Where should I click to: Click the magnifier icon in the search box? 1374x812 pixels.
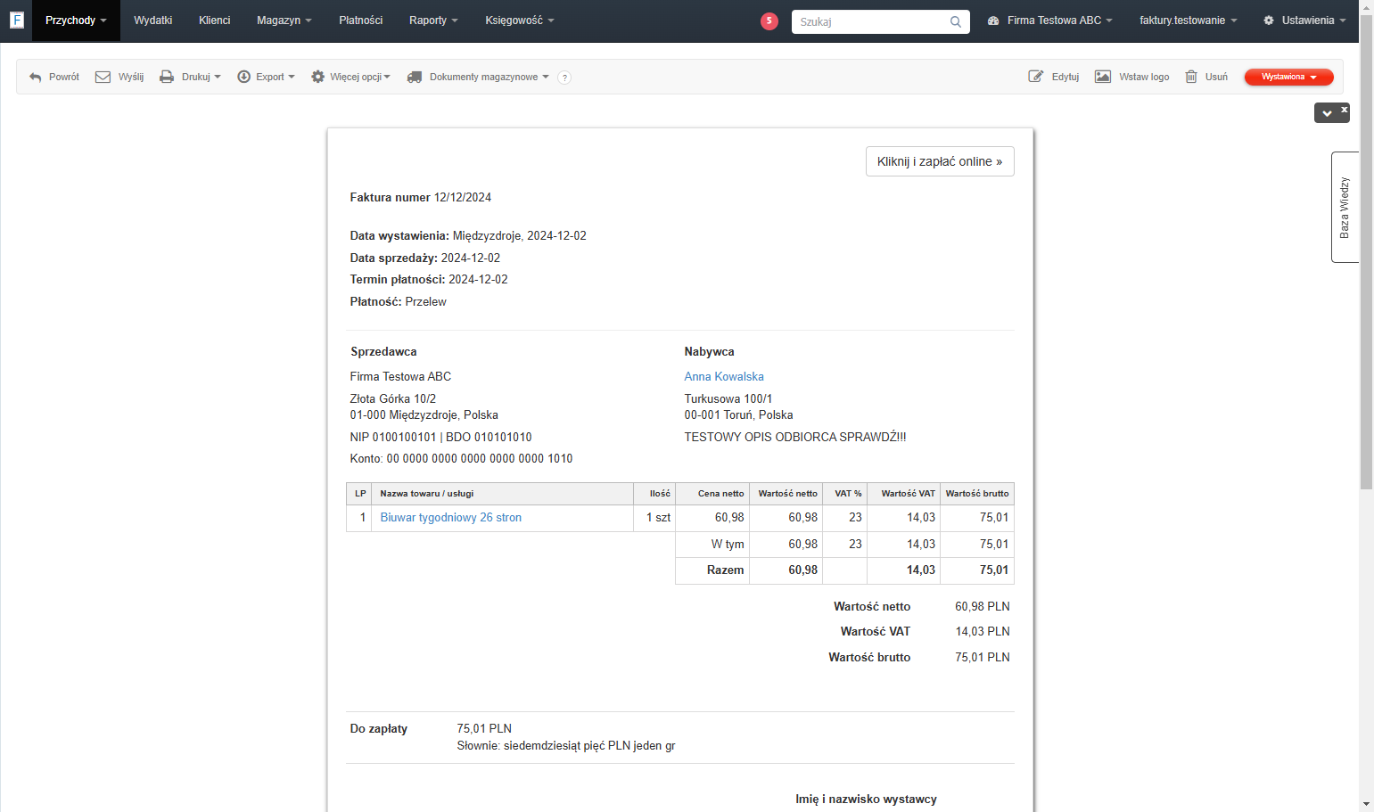pos(955,21)
